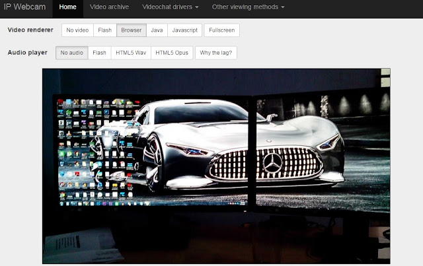Select Javascript video renderer
The height and width of the screenshot is (266, 423).
185,30
